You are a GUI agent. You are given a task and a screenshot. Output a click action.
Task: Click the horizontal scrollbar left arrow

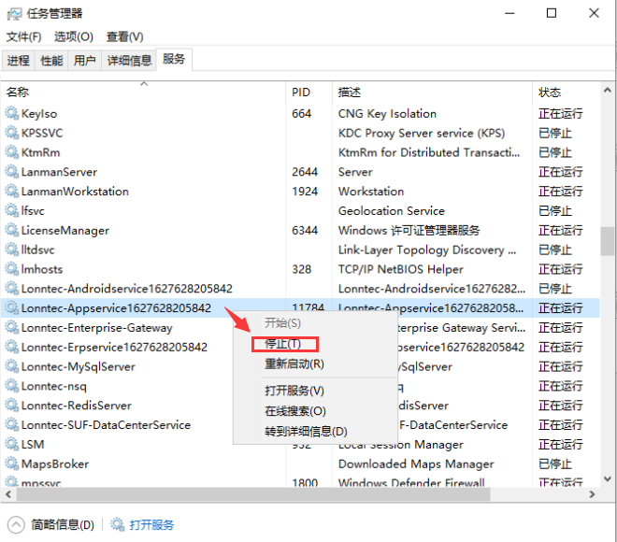click(x=8, y=494)
